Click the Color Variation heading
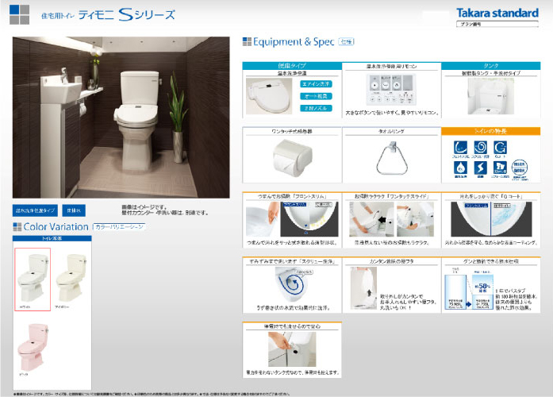The height and width of the screenshot is (397, 553). pyautogui.click(x=56, y=226)
